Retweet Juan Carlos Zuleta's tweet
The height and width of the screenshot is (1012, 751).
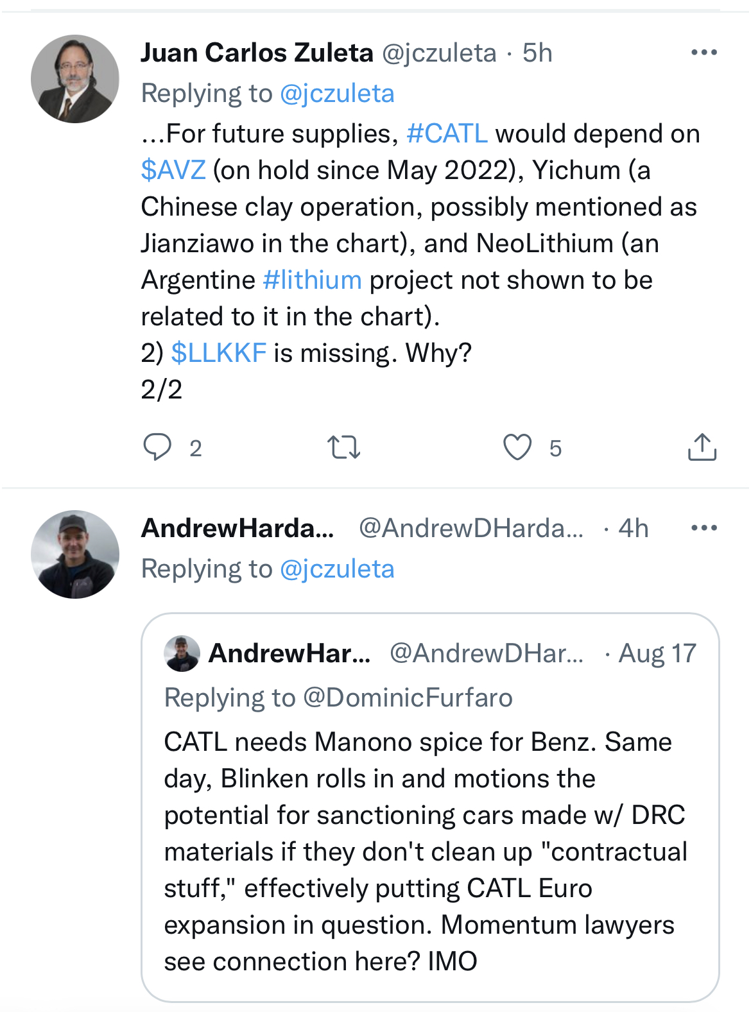pyautogui.click(x=344, y=447)
